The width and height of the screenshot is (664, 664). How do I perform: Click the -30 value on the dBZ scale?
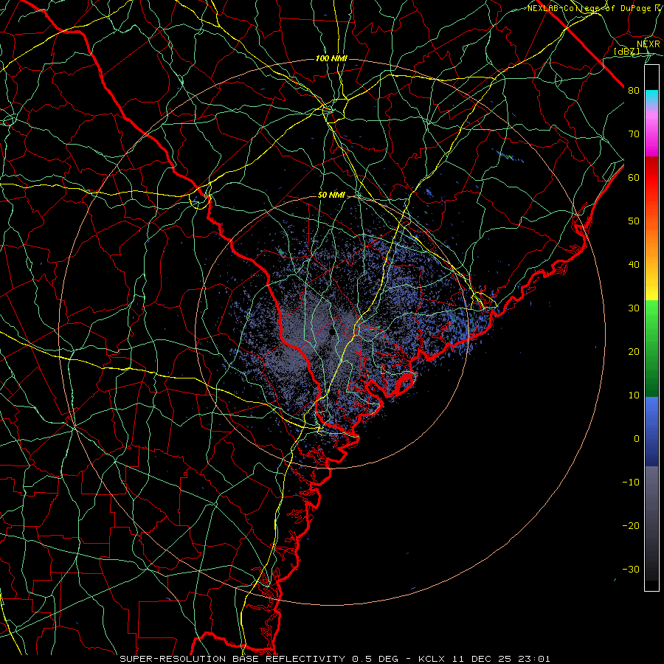click(631, 569)
